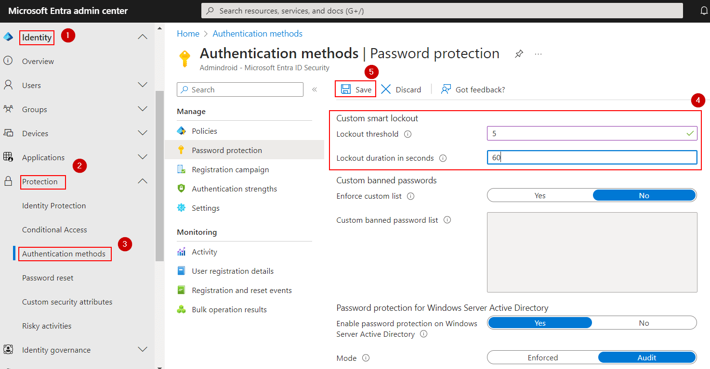Save the password protection settings
710x369 pixels.
pos(355,89)
